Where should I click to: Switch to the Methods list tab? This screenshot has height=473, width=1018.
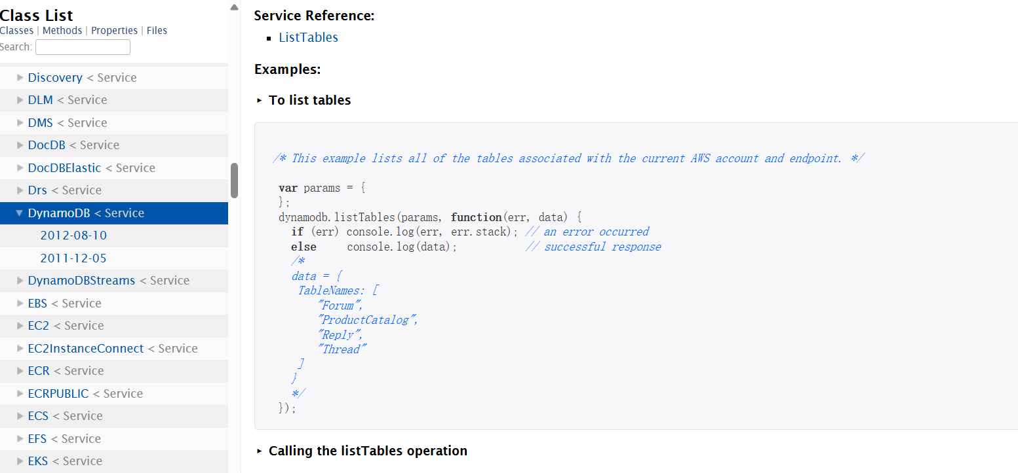(x=62, y=31)
